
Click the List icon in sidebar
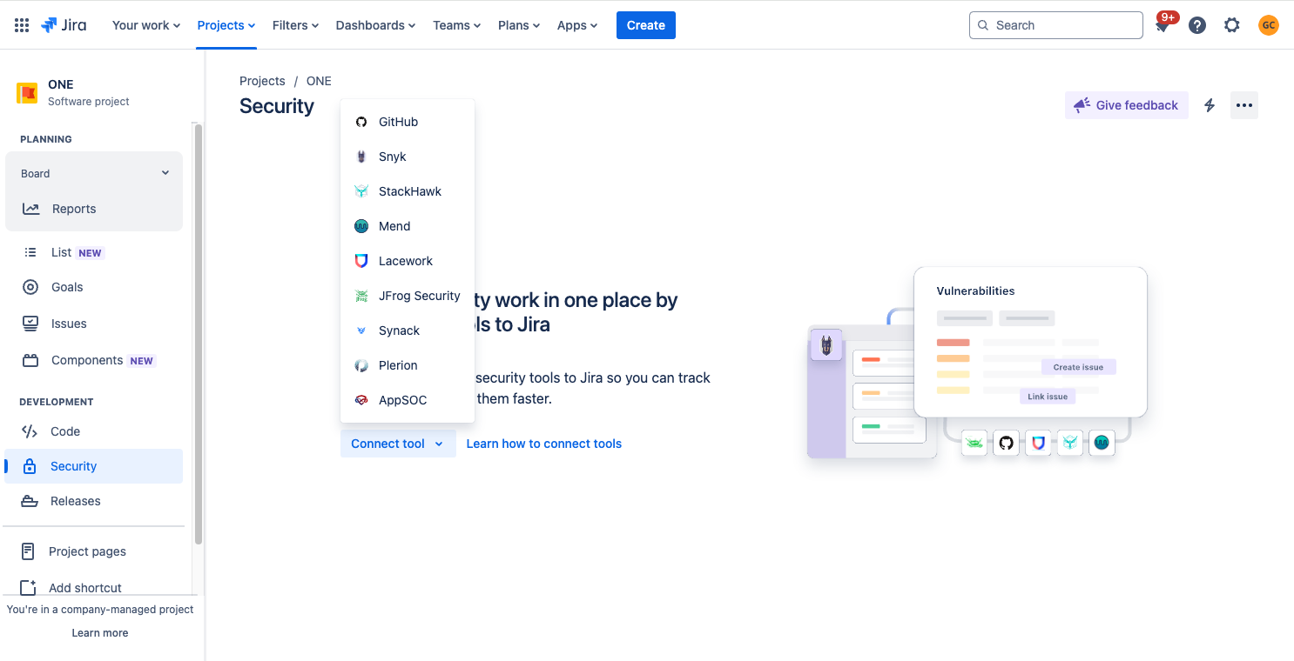[30, 252]
